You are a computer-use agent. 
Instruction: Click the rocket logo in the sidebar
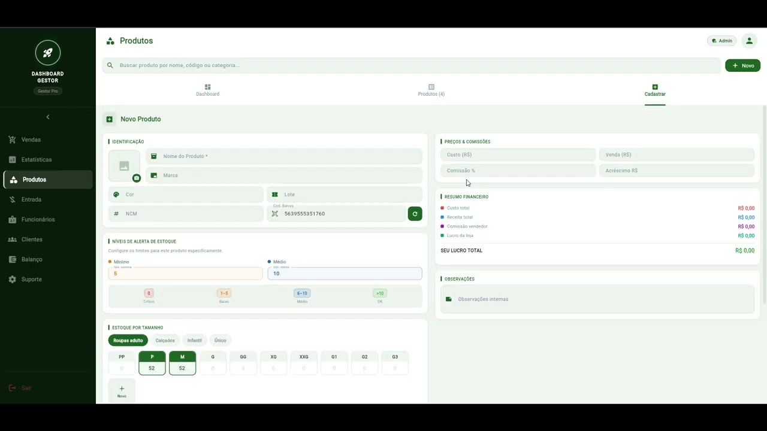tap(48, 53)
